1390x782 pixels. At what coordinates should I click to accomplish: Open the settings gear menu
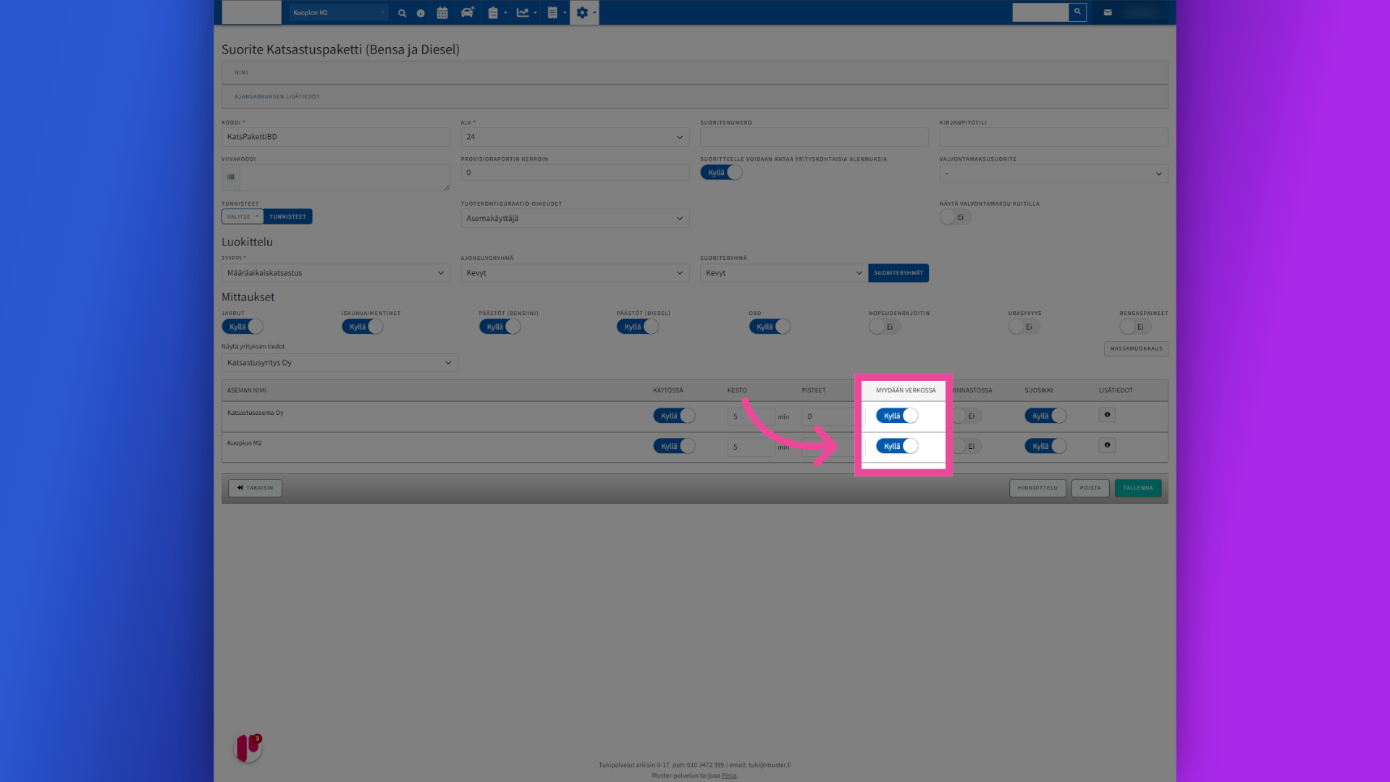tap(585, 13)
